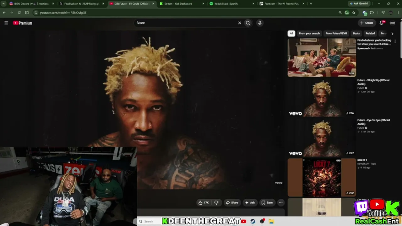402x226 pixels.
Task: Close the Discord browser tab
Action: 53,4
